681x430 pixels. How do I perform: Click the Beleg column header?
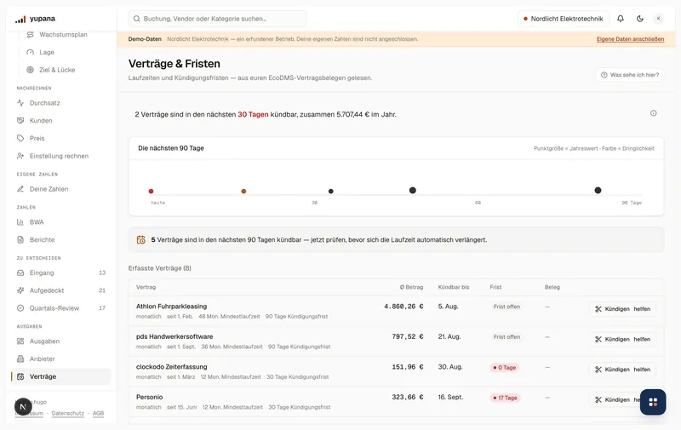point(552,287)
